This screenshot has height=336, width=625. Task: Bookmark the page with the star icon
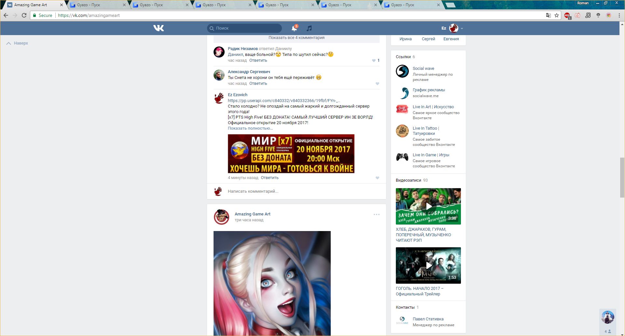557,15
